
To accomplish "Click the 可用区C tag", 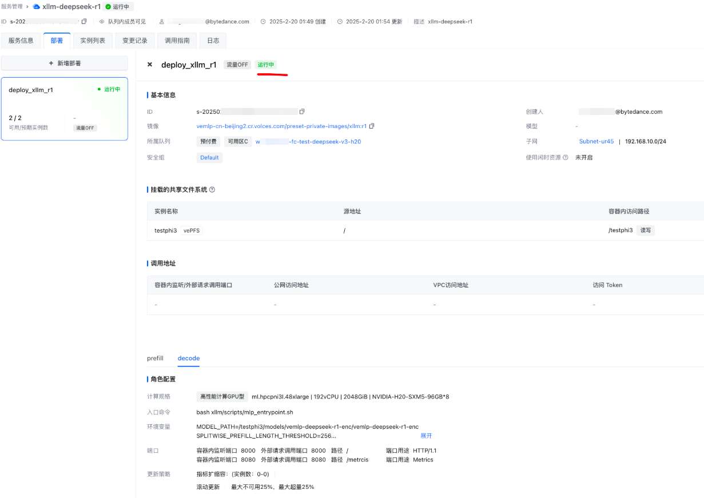I will [238, 141].
